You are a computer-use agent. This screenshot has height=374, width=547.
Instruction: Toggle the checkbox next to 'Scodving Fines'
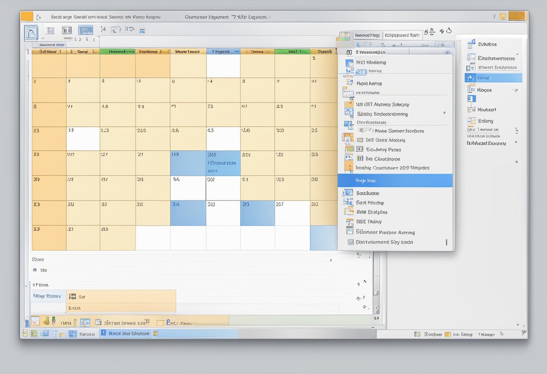click(359, 149)
